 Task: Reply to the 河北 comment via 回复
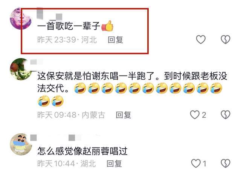coord(115,40)
